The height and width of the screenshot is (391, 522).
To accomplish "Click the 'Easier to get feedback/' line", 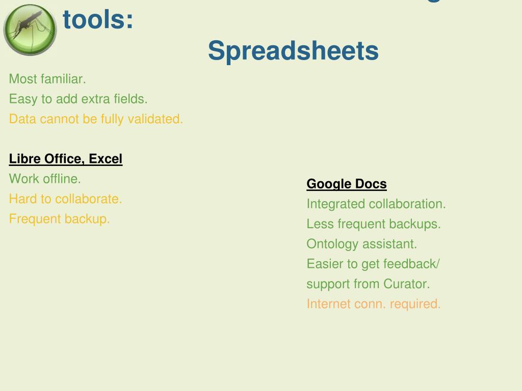I will pyautogui.click(x=373, y=264).
